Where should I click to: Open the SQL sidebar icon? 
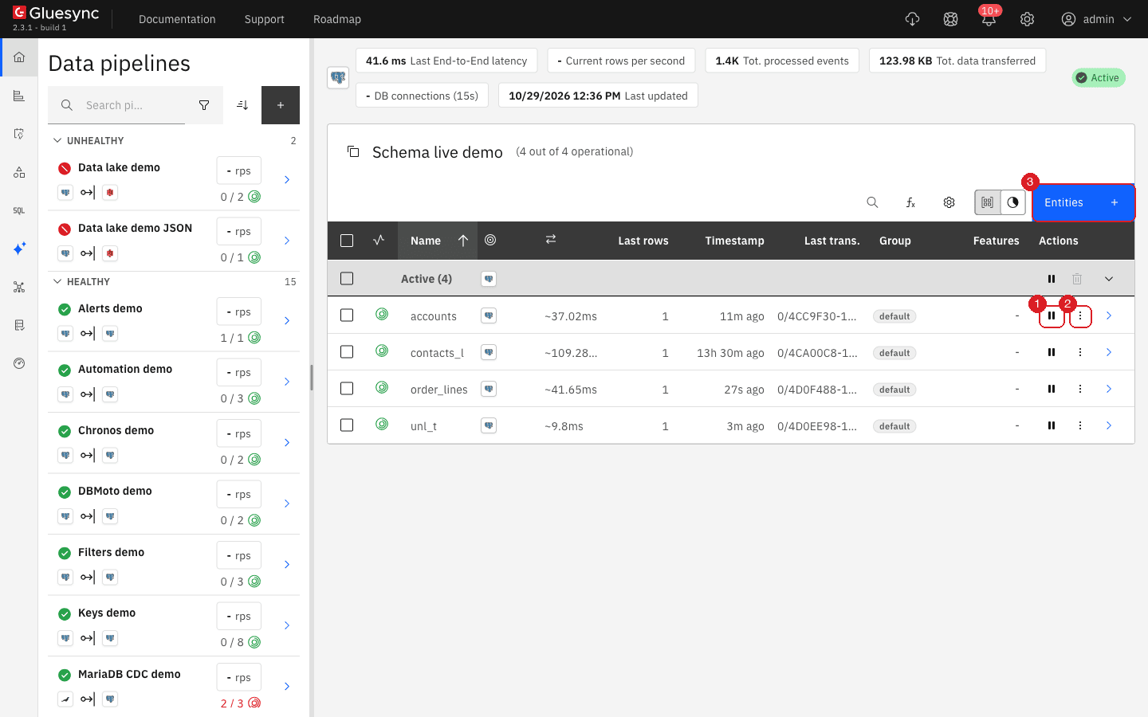(x=19, y=210)
